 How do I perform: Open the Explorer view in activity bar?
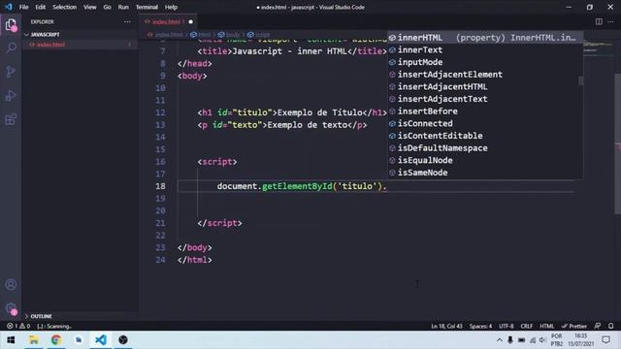[x=11, y=25]
